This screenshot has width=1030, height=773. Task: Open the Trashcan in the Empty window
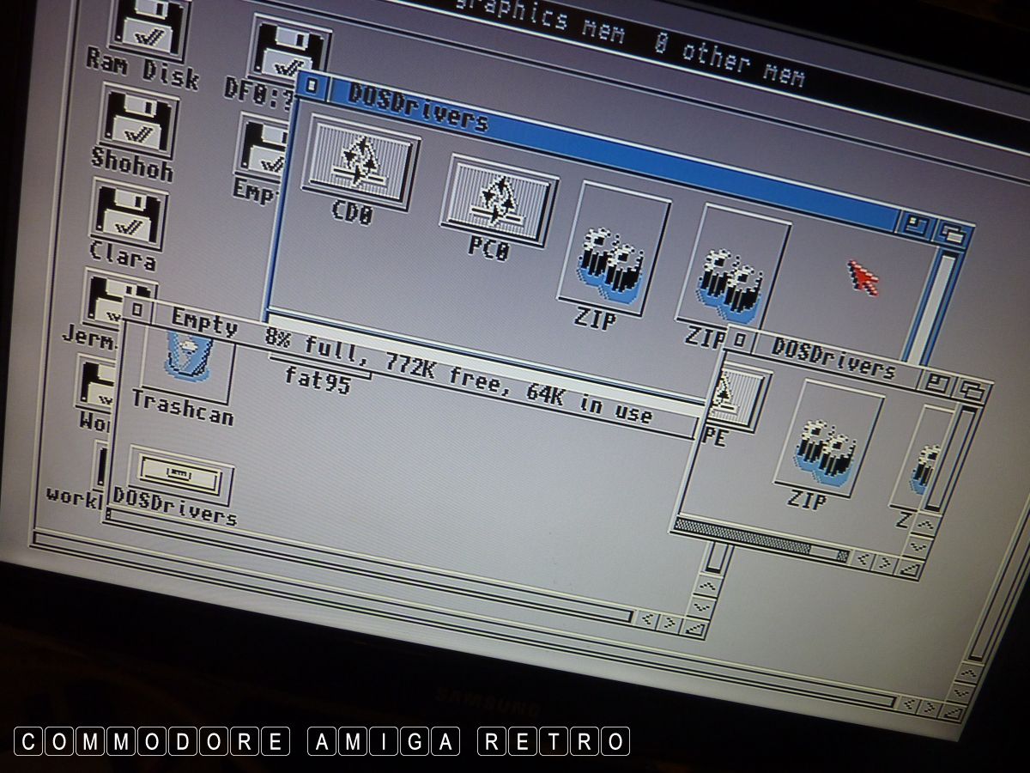(x=185, y=365)
